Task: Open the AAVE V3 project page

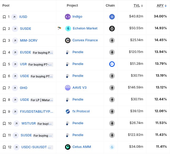Action: point(79,88)
